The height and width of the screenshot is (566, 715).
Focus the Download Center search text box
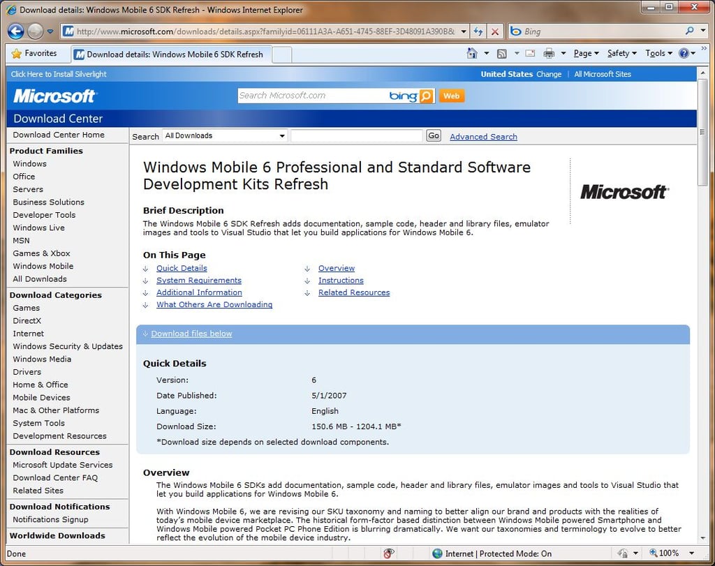[357, 136]
